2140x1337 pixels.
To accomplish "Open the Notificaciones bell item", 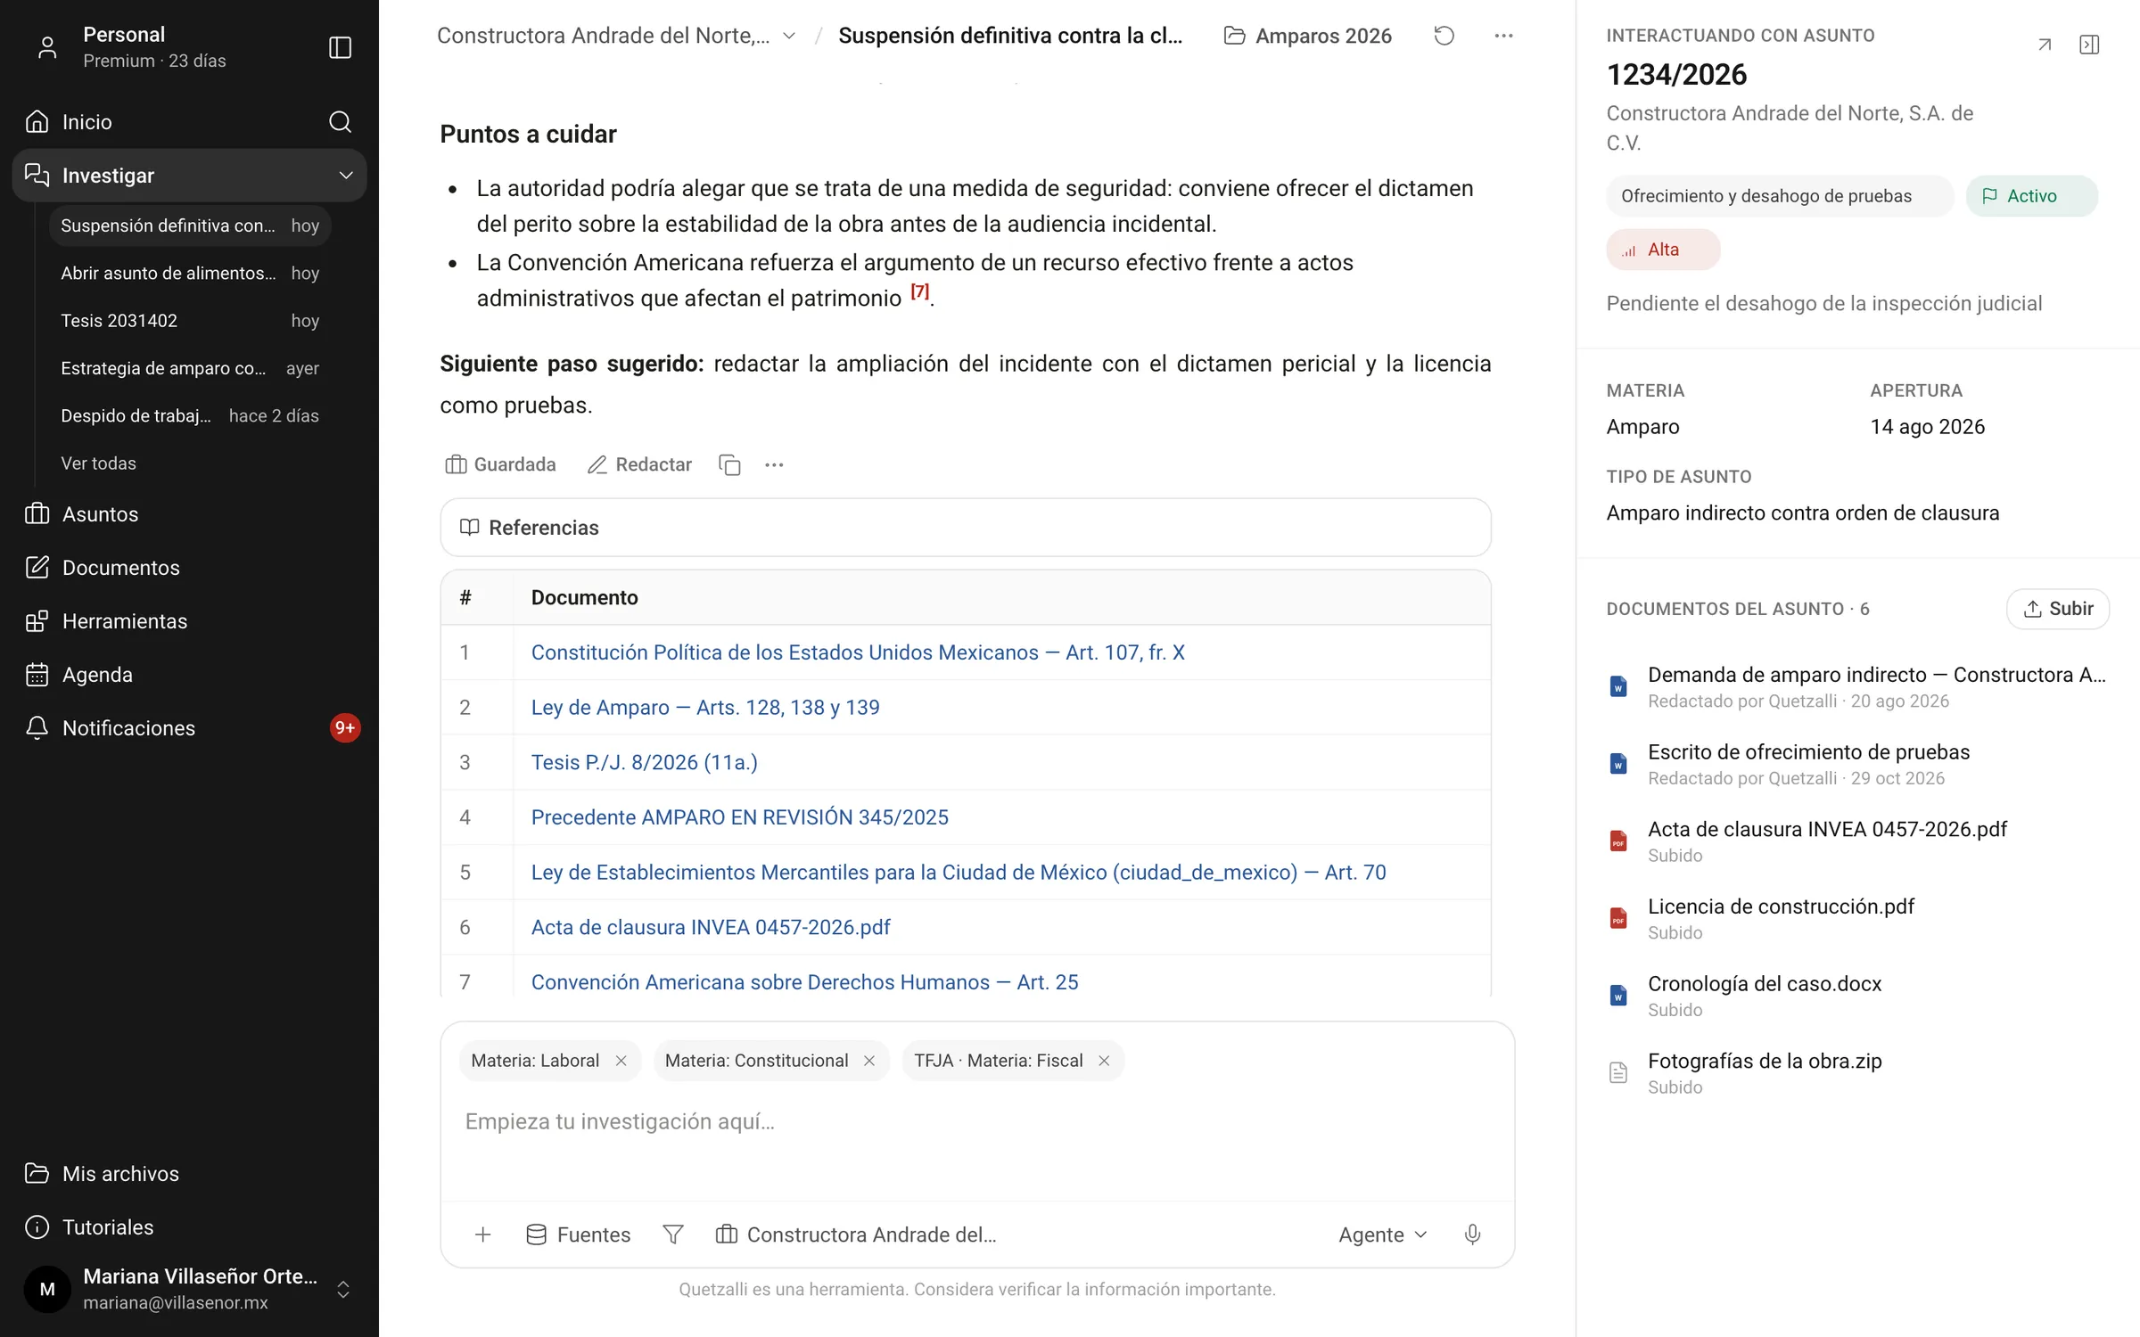I will (189, 728).
